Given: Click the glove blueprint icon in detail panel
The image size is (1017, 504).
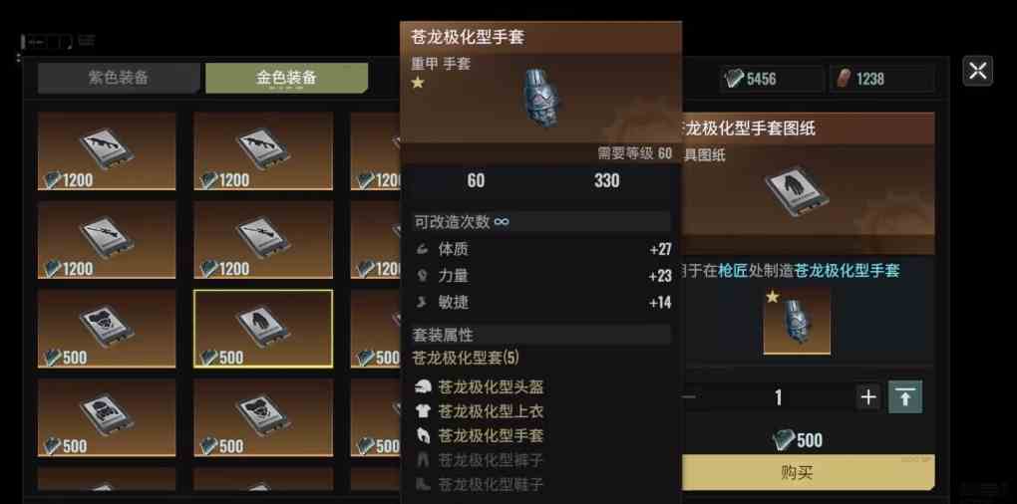Looking at the screenshot, I should [x=796, y=192].
